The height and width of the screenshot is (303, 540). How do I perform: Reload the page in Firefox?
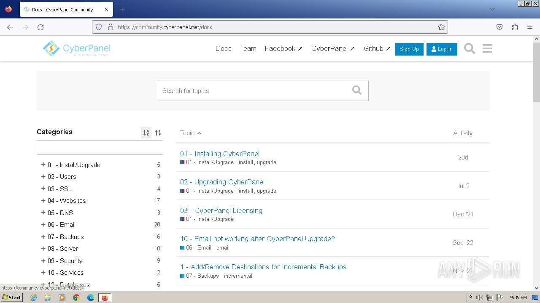[40, 27]
